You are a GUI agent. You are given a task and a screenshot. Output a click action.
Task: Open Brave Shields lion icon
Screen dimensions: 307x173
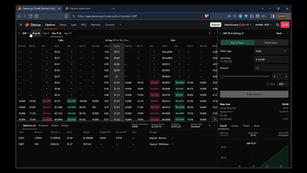coord(206,16)
